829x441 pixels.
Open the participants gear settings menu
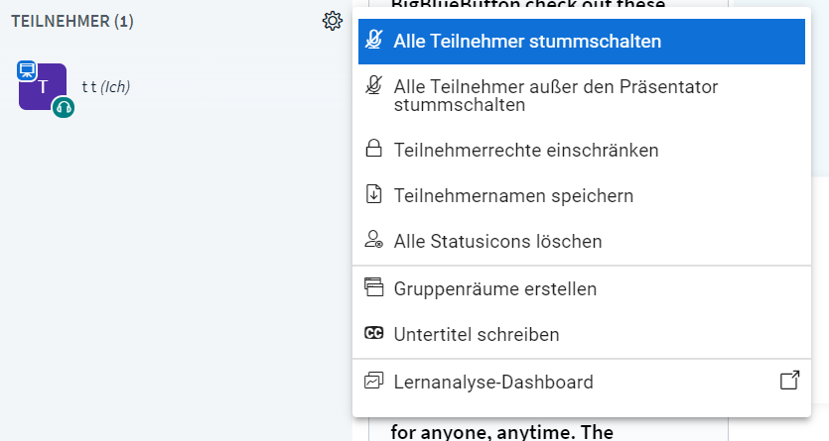tap(332, 21)
